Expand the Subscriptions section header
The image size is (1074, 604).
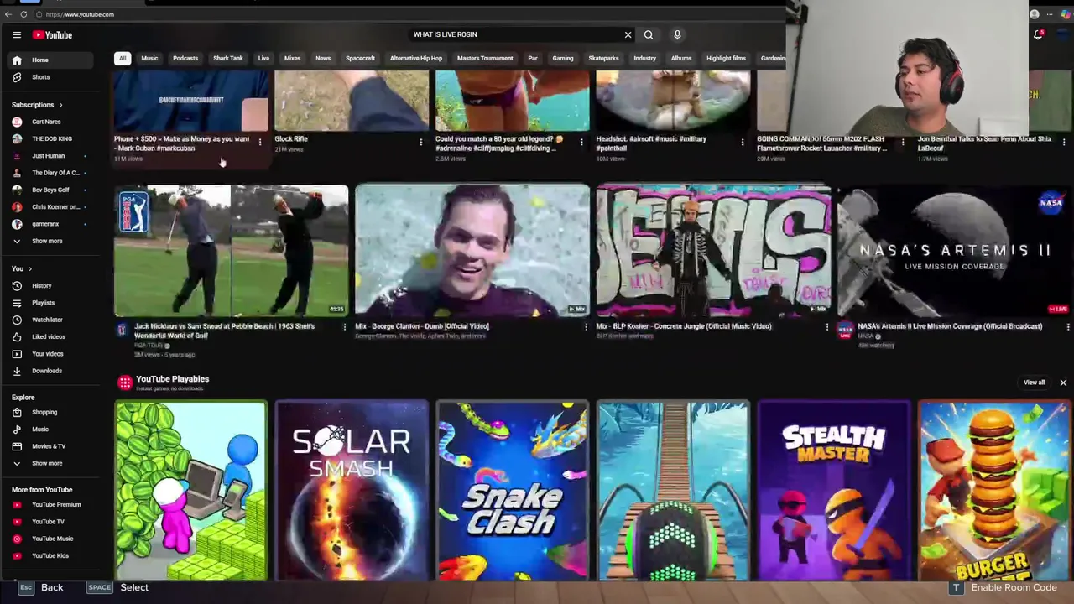pos(37,105)
